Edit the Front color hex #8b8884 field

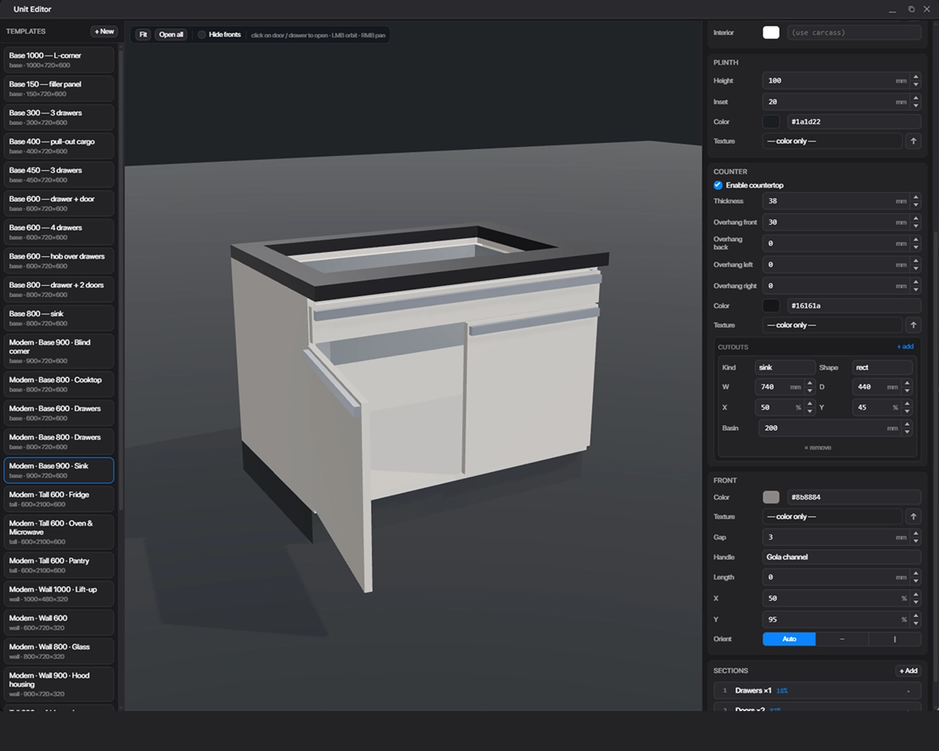(x=853, y=498)
